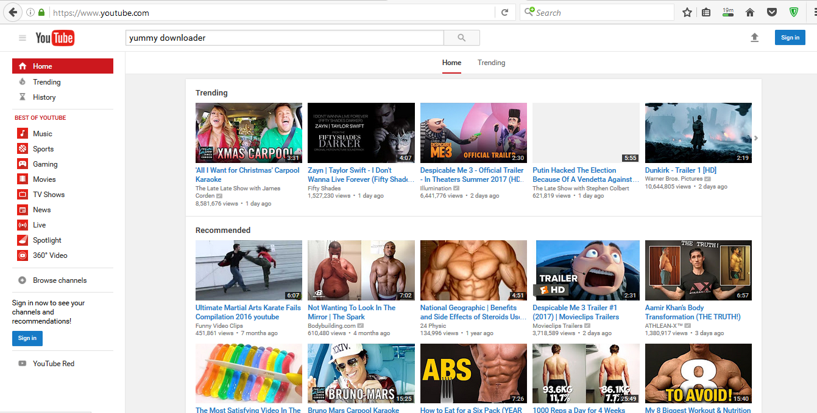This screenshot has width=817, height=413.
Task: Open the karate kick thumbnail
Action: point(249,270)
